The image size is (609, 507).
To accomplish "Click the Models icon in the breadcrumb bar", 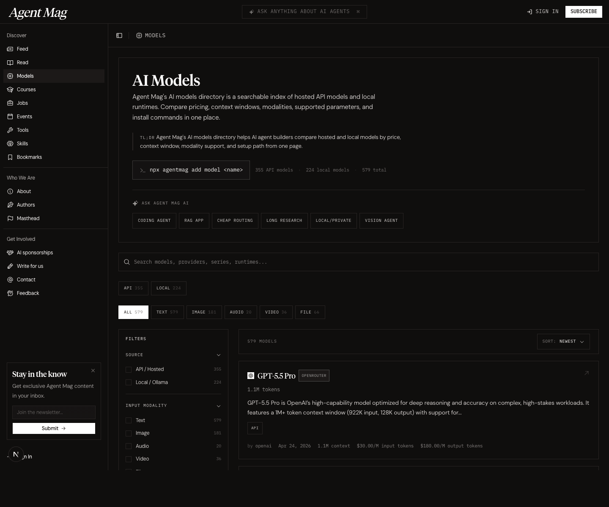I will [139, 35].
